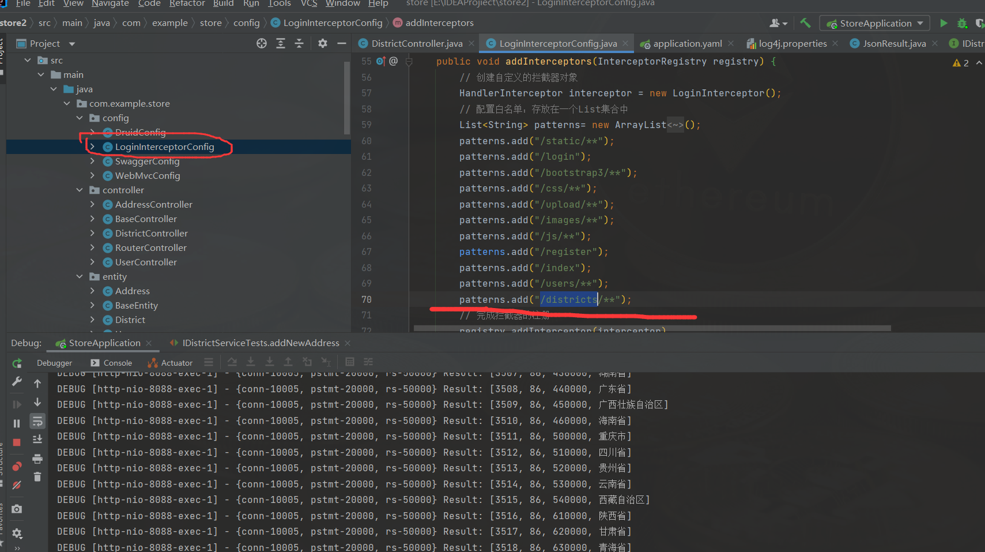Viewport: 985px width, 552px height.
Task: Close the LoginInterceptorConfig.java tab
Action: (625, 43)
